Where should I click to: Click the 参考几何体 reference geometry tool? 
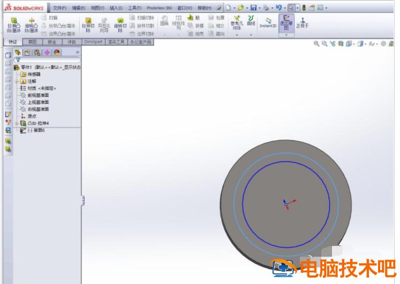pyautogui.click(x=237, y=22)
